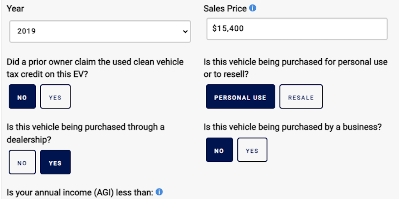Choose the PERSONAL USE option
This screenshot has width=399, height=199.
click(240, 97)
